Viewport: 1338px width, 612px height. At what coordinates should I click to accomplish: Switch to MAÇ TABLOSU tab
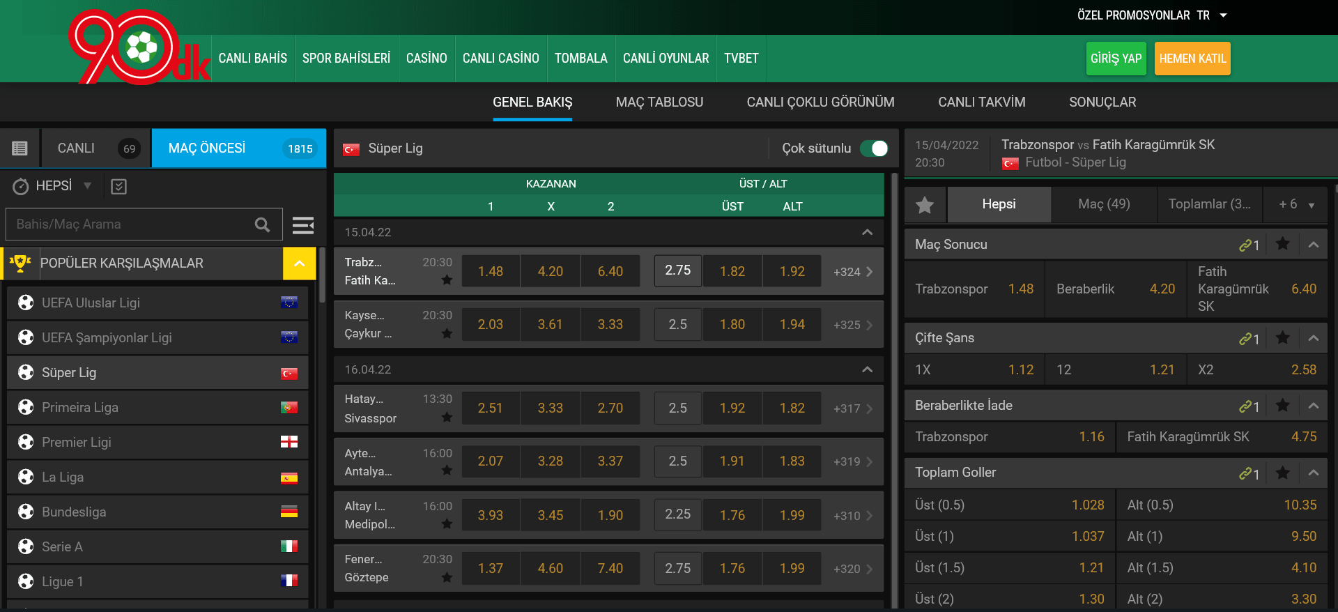pos(659,102)
